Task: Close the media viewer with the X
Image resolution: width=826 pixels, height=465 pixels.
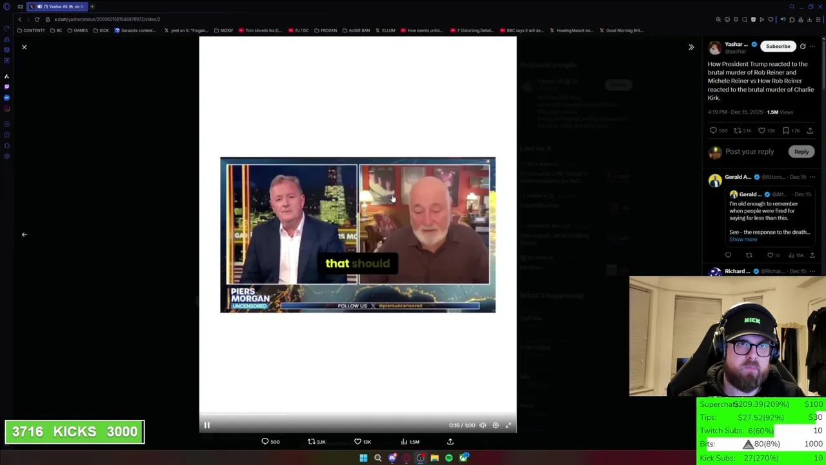Action: [24, 47]
